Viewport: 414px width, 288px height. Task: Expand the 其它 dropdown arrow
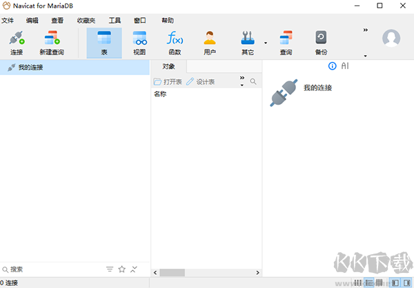(266, 43)
